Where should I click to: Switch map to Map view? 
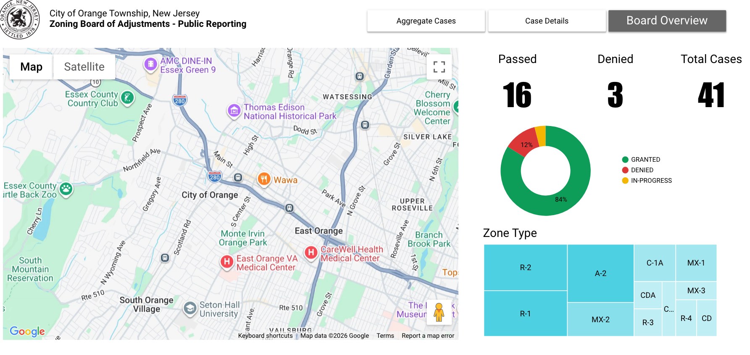pos(32,67)
